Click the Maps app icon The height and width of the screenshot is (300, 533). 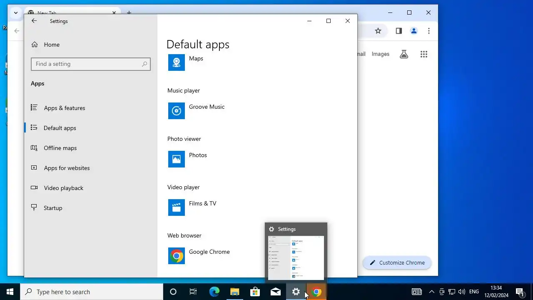pos(177,62)
